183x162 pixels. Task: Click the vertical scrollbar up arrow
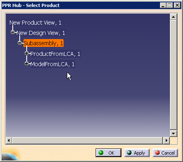point(174,17)
